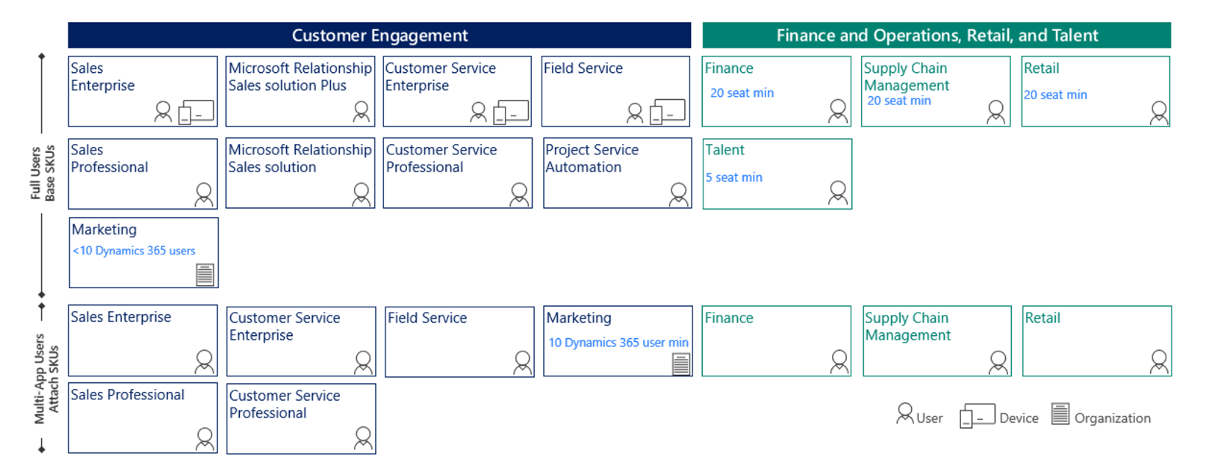
Task: Click user icon in Supply Chain Management 20 seat min box
Action: click(996, 112)
